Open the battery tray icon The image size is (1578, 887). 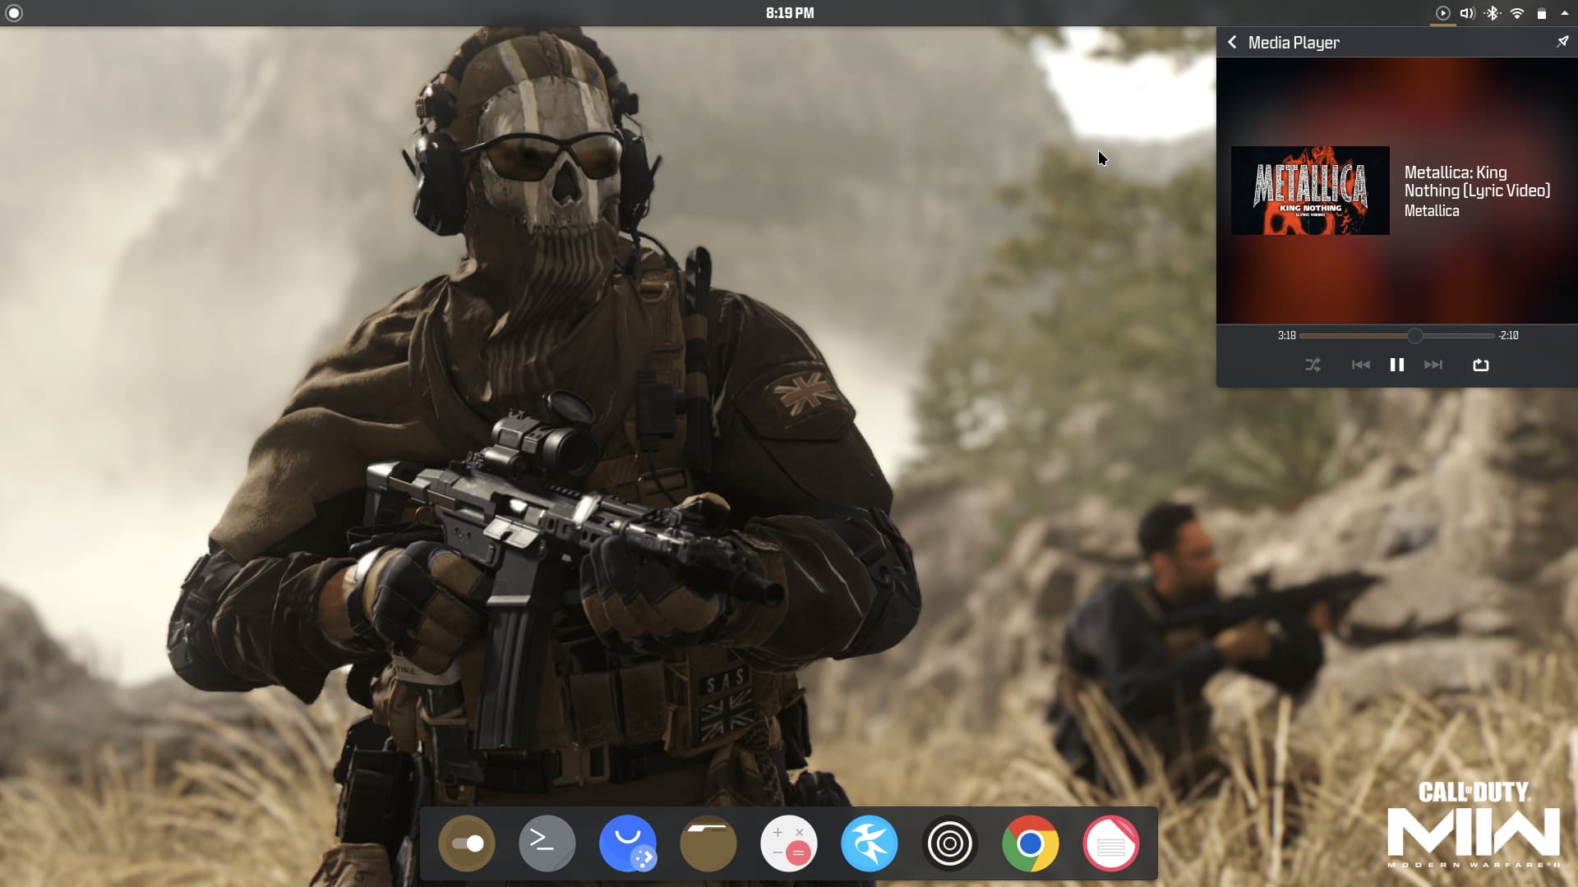(1542, 13)
